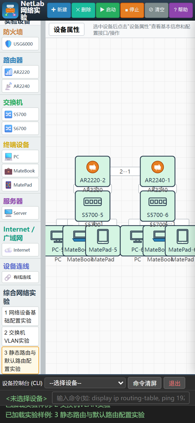The height and width of the screenshot is (423, 195).
Task: Click the 停止 stop button
Action: click(x=132, y=10)
